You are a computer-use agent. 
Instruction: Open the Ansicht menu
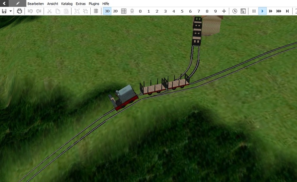coord(52,4)
